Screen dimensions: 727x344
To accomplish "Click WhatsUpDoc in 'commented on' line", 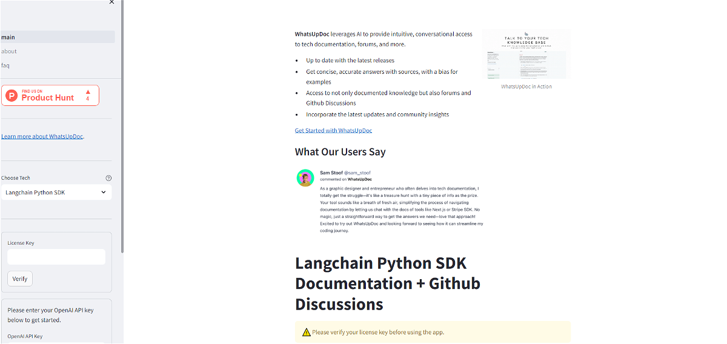I will click(360, 179).
